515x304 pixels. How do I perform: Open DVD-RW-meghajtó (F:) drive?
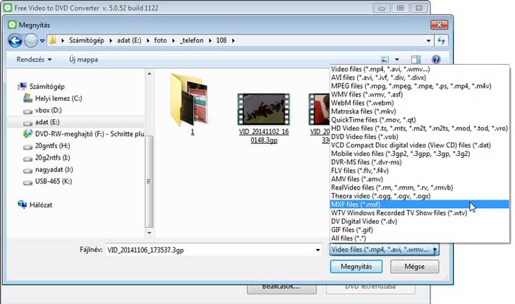89,133
